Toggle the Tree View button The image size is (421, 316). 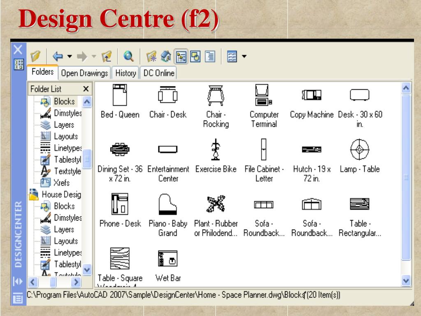click(x=181, y=56)
